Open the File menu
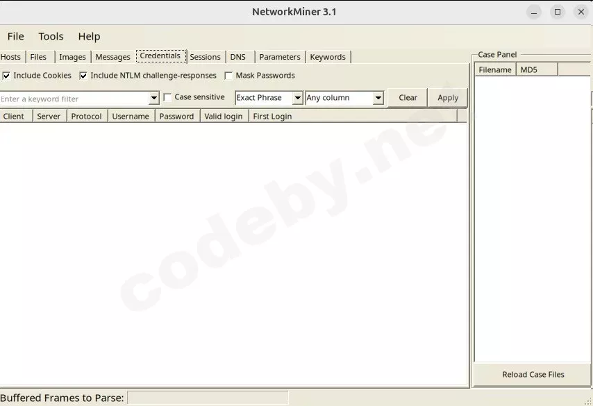Viewport: 593px width, 406px height. 15,36
